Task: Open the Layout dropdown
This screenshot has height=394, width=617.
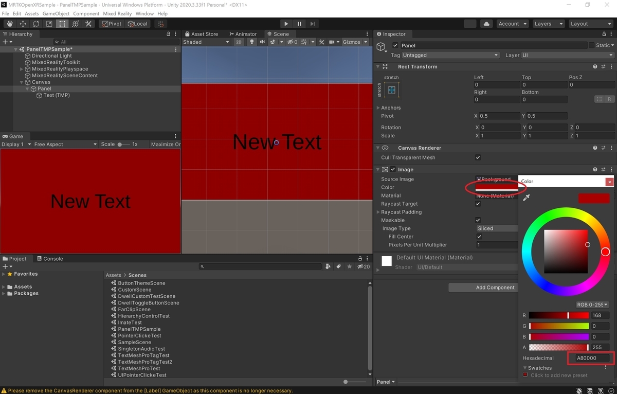Action: point(591,24)
